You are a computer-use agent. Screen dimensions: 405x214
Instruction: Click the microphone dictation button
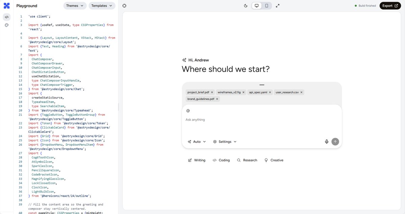pyautogui.click(x=327, y=142)
